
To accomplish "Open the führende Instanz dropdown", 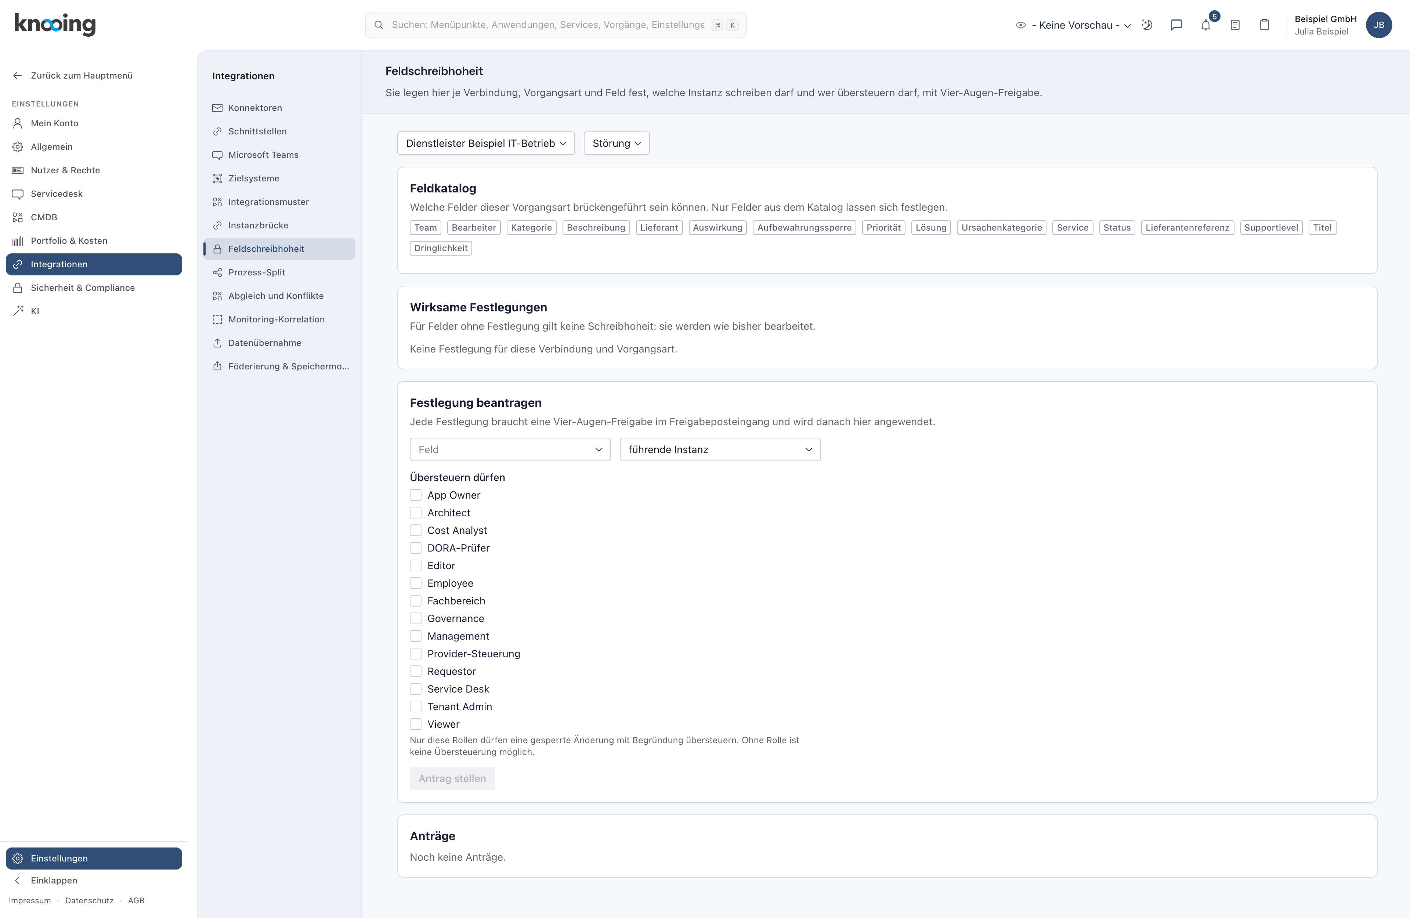I will pos(720,450).
